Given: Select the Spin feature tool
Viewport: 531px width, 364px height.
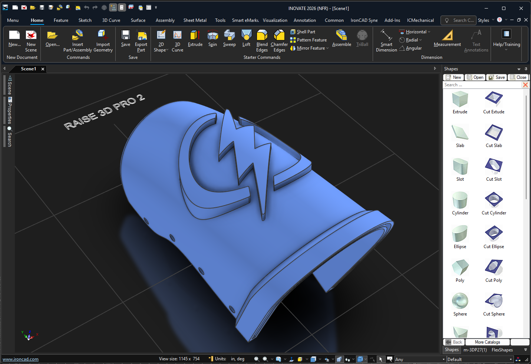Looking at the screenshot, I should pyautogui.click(x=212, y=39).
